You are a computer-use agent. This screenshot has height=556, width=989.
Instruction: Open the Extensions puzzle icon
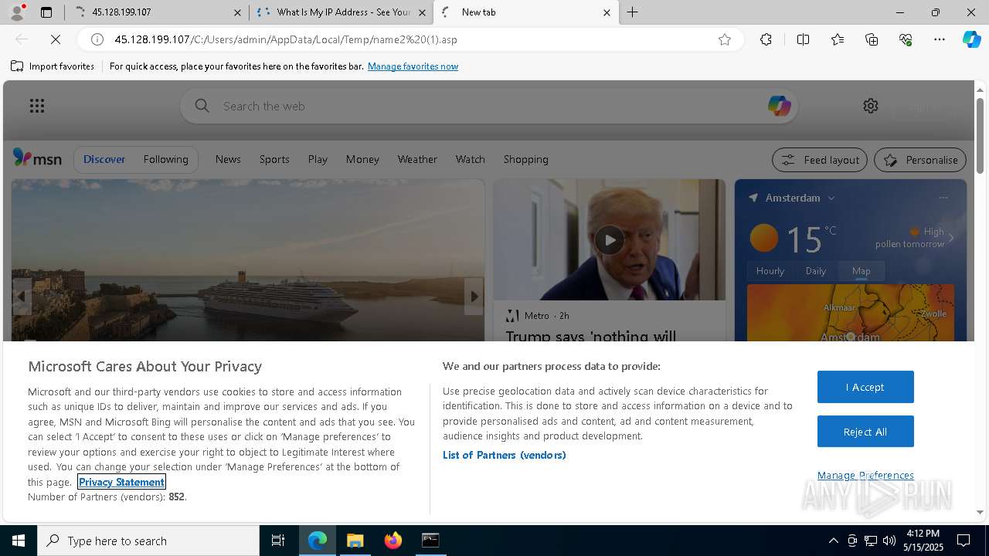coord(766,39)
